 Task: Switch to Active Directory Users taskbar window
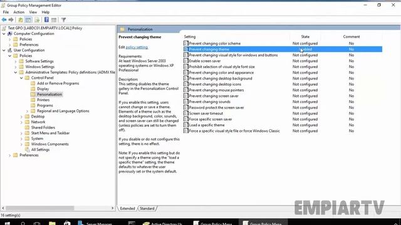coord(163,223)
